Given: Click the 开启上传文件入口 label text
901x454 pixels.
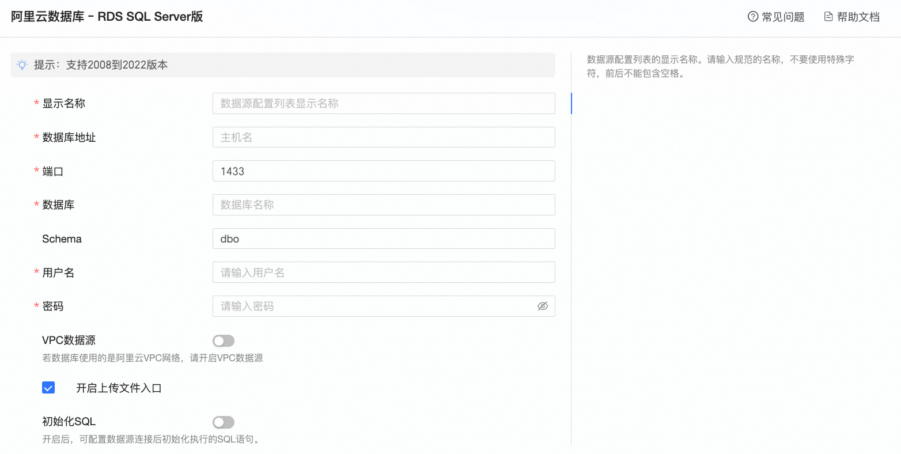Looking at the screenshot, I should (119, 388).
